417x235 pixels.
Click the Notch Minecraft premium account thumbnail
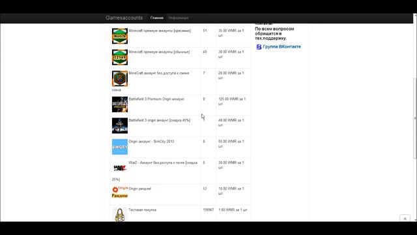point(120,36)
